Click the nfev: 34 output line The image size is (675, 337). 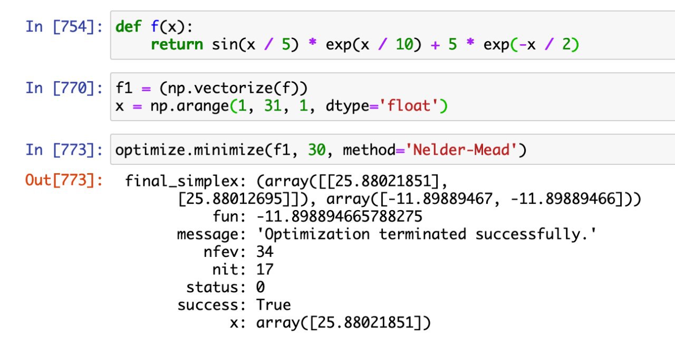[238, 252]
